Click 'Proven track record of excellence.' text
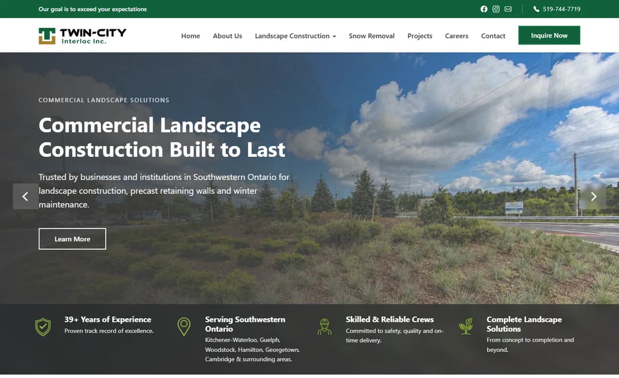Screen dimensions: 619x378 (109, 331)
